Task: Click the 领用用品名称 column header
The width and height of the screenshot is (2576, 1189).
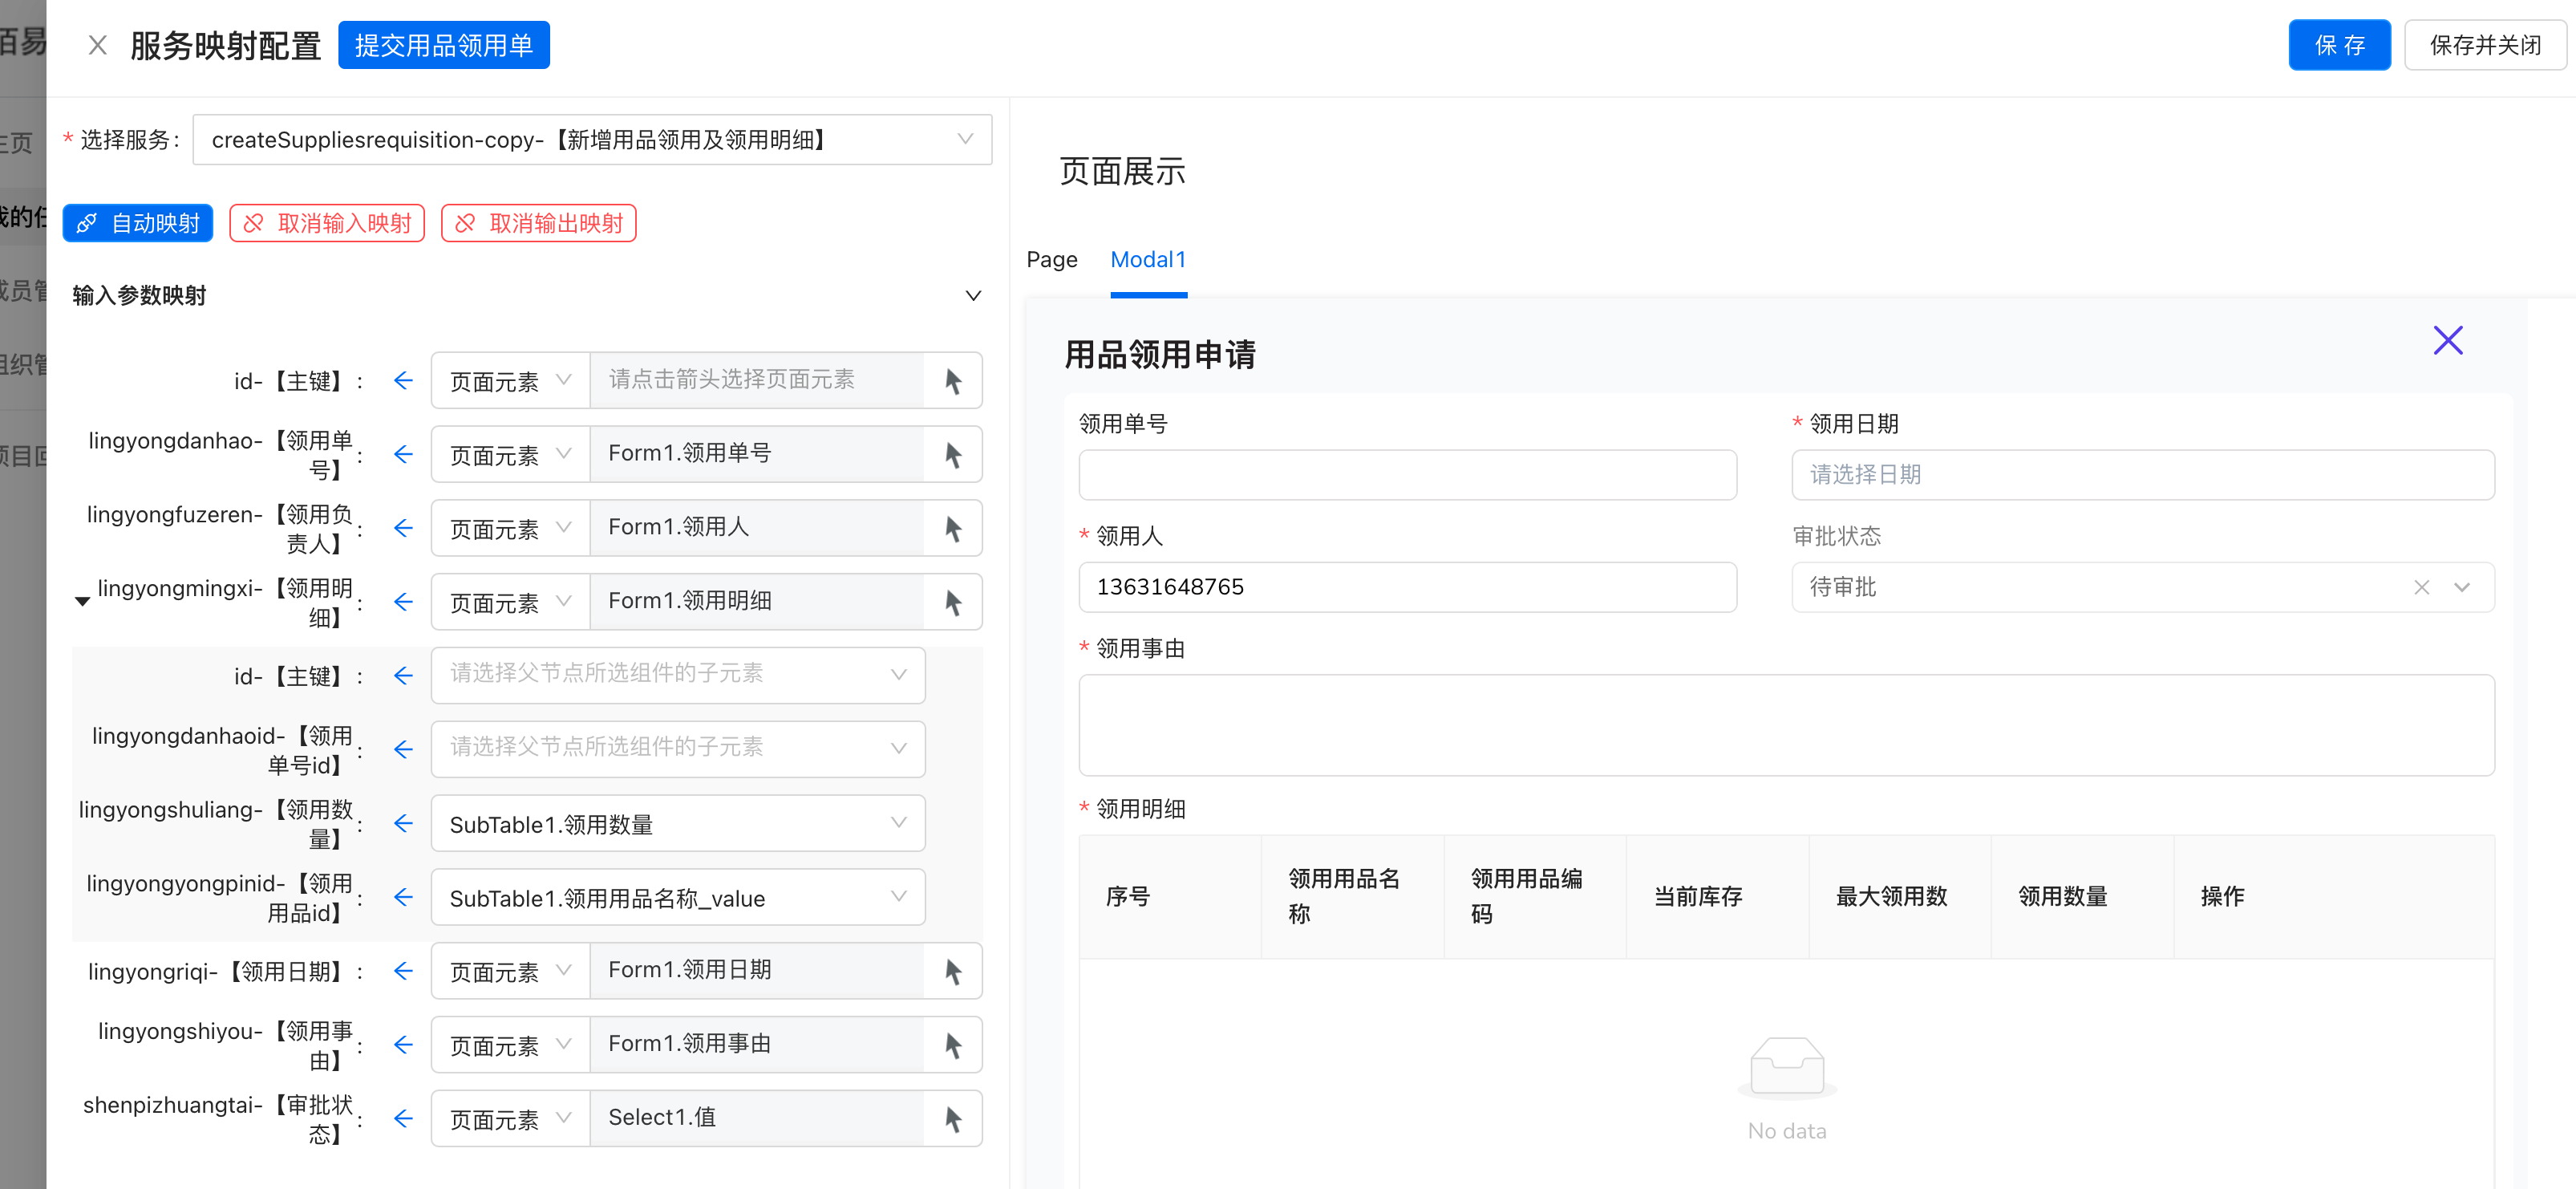Action: coord(1352,897)
